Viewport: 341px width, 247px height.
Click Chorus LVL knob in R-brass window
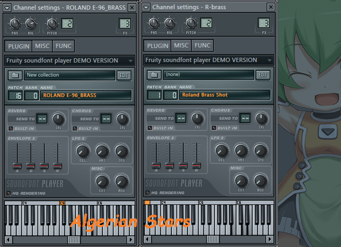[261, 119]
